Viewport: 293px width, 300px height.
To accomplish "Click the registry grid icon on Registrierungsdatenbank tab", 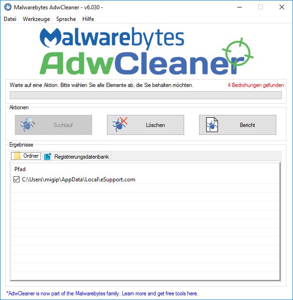I will [47, 156].
